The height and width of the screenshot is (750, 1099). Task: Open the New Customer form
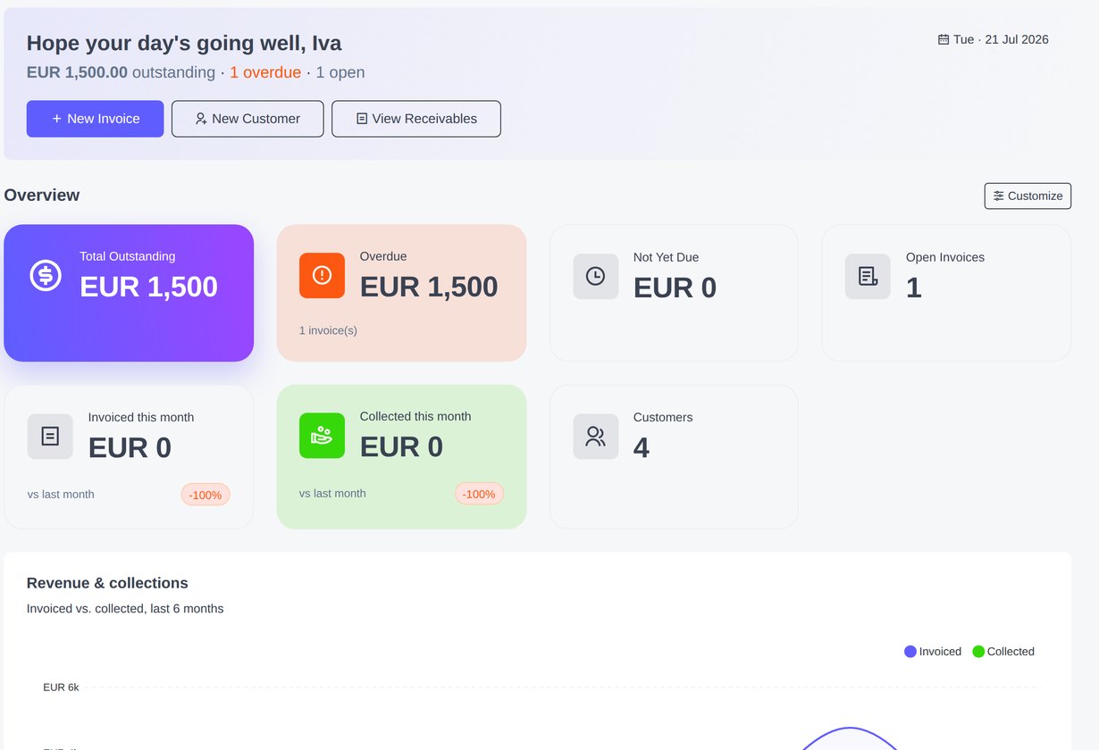(x=247, y=119)
